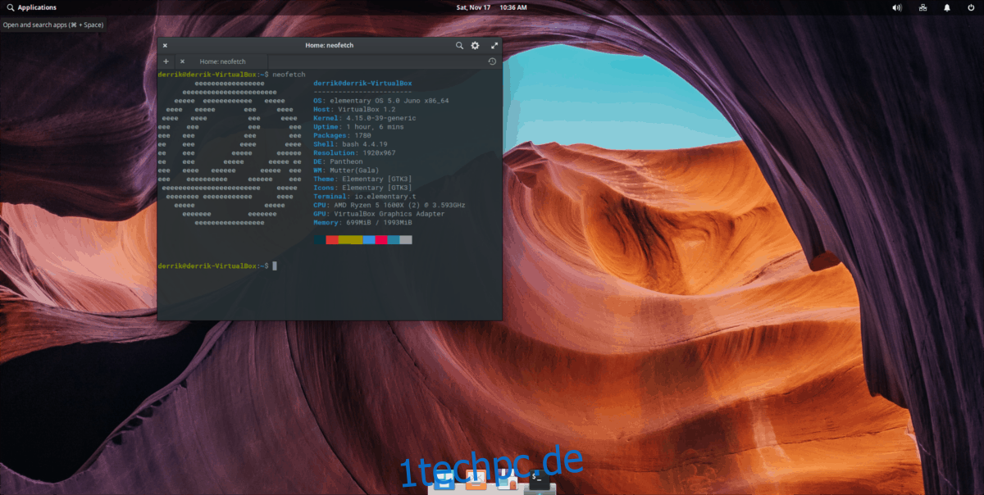Open the sound volume indicator
984x495 pixels.
pyautogui.click(x=897, y=7)
